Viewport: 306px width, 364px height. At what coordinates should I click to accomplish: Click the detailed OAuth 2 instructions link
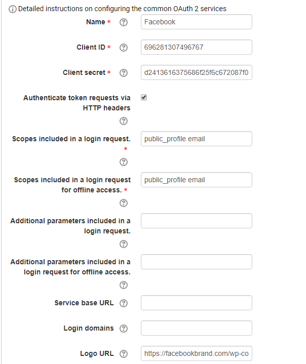tap(122, 9)
